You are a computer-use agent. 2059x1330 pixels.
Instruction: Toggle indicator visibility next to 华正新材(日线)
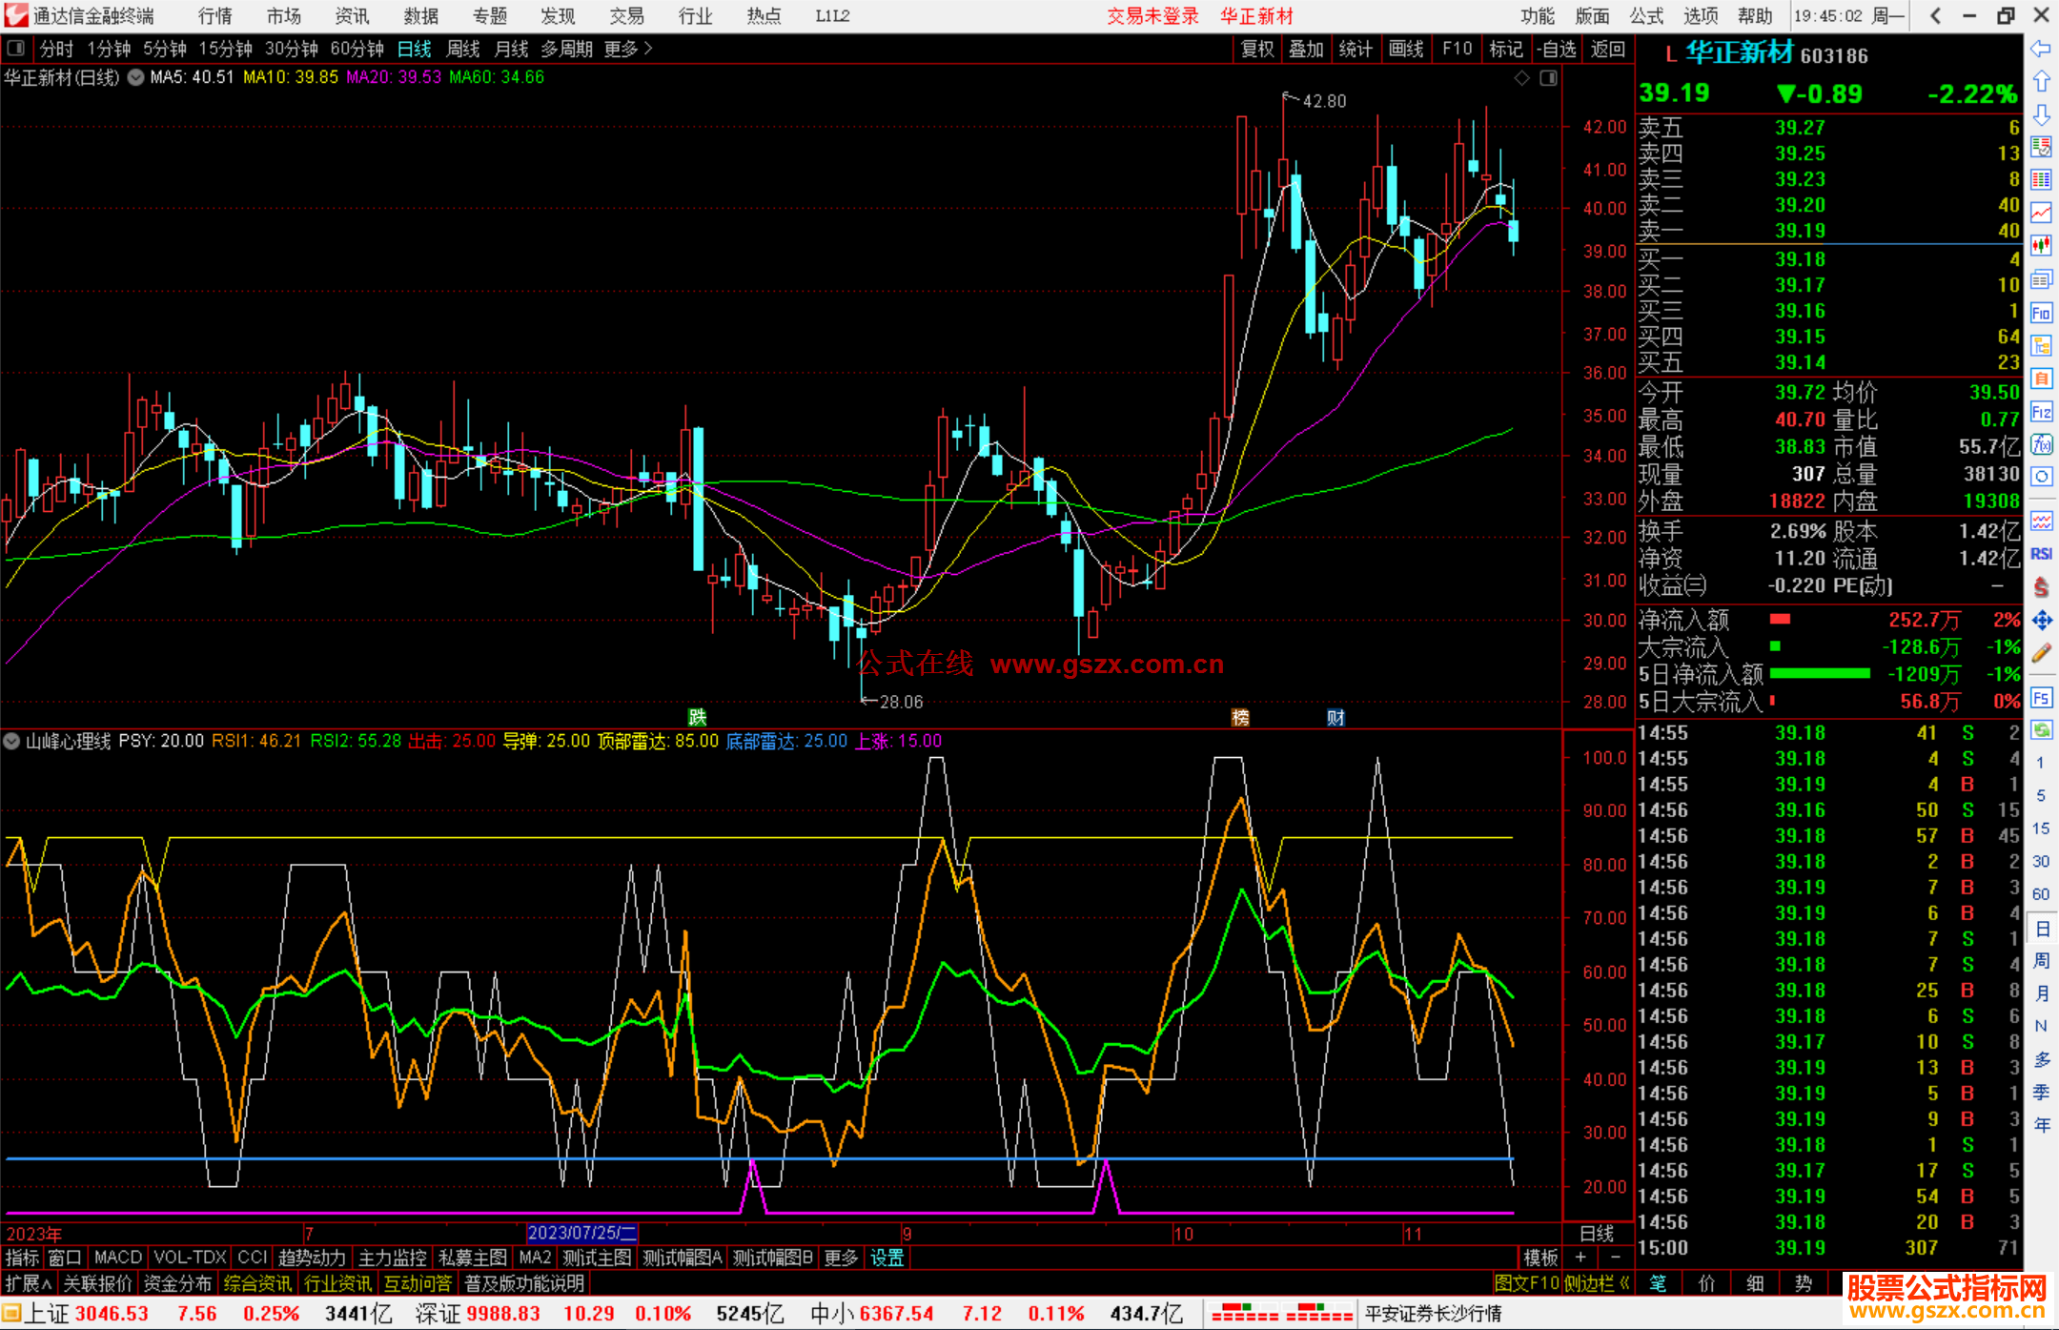coord(135,77)
